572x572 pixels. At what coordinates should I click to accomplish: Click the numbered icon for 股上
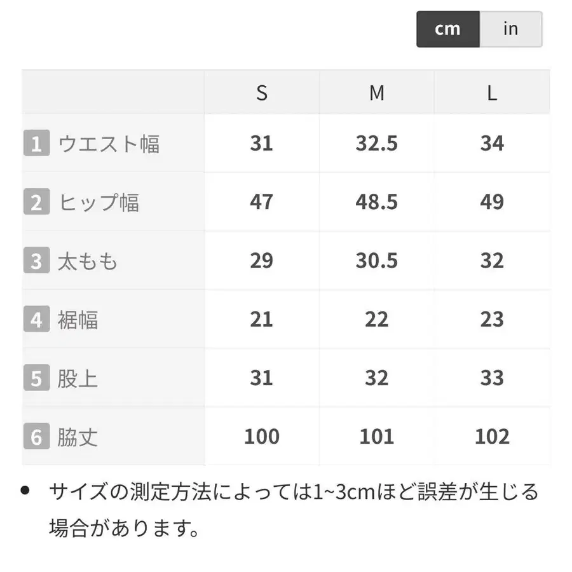[36, 378]
